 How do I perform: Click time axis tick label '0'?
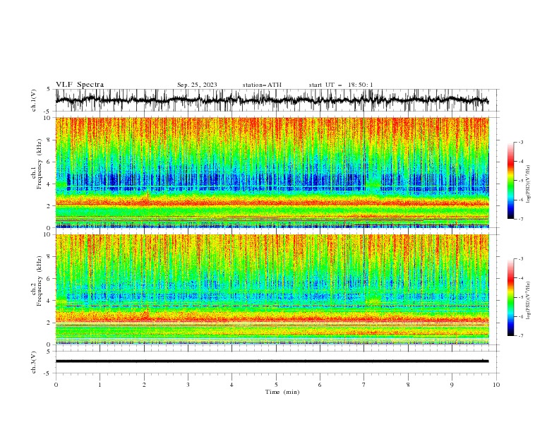[56, 385]
